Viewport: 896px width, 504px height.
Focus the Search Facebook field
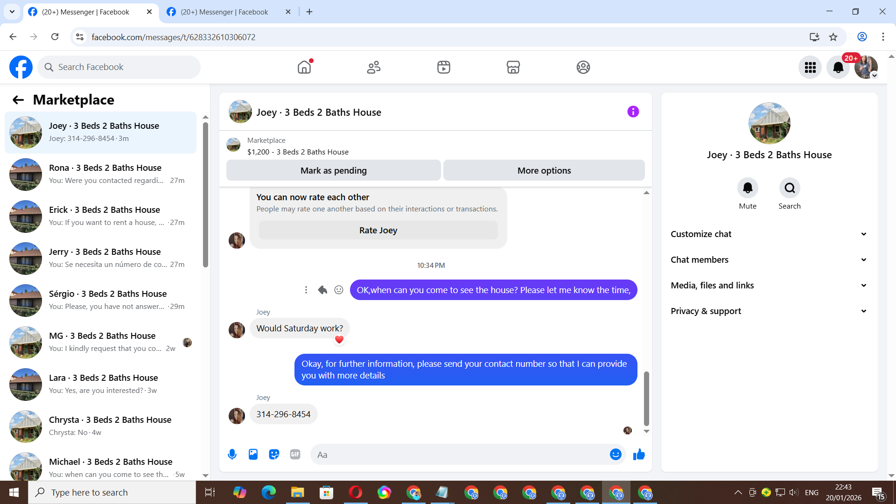(119, 67)
